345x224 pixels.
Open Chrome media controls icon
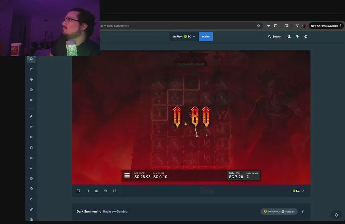coord(297,26)
